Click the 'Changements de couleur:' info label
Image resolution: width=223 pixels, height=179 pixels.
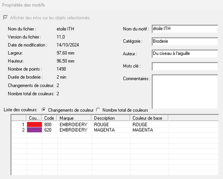click(31, 86)
